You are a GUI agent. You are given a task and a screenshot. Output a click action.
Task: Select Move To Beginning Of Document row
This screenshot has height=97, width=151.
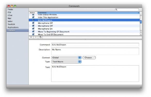click(x=84, y=31)
